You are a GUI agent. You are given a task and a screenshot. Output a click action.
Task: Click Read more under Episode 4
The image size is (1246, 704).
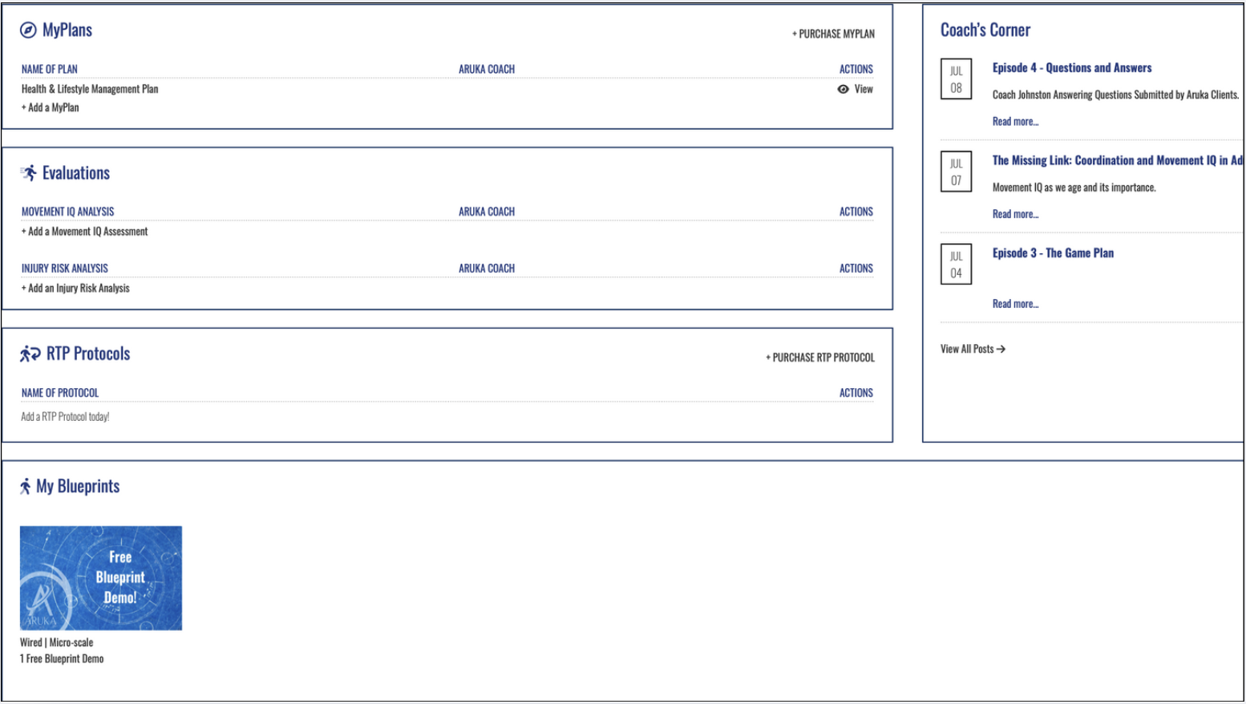coord(1015,122)
